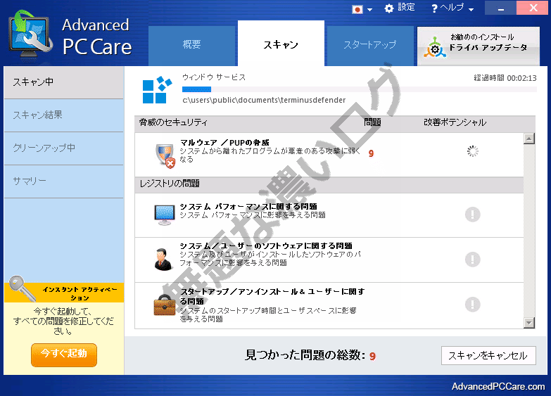Click the 問題 column header
551x396 pixels.
pos(372,122)
